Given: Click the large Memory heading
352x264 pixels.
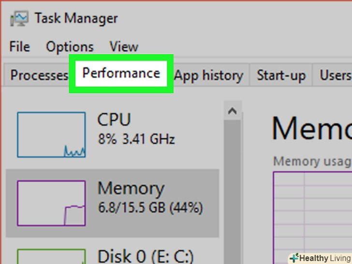Looking at the screenshot, I should click(312, 129).
